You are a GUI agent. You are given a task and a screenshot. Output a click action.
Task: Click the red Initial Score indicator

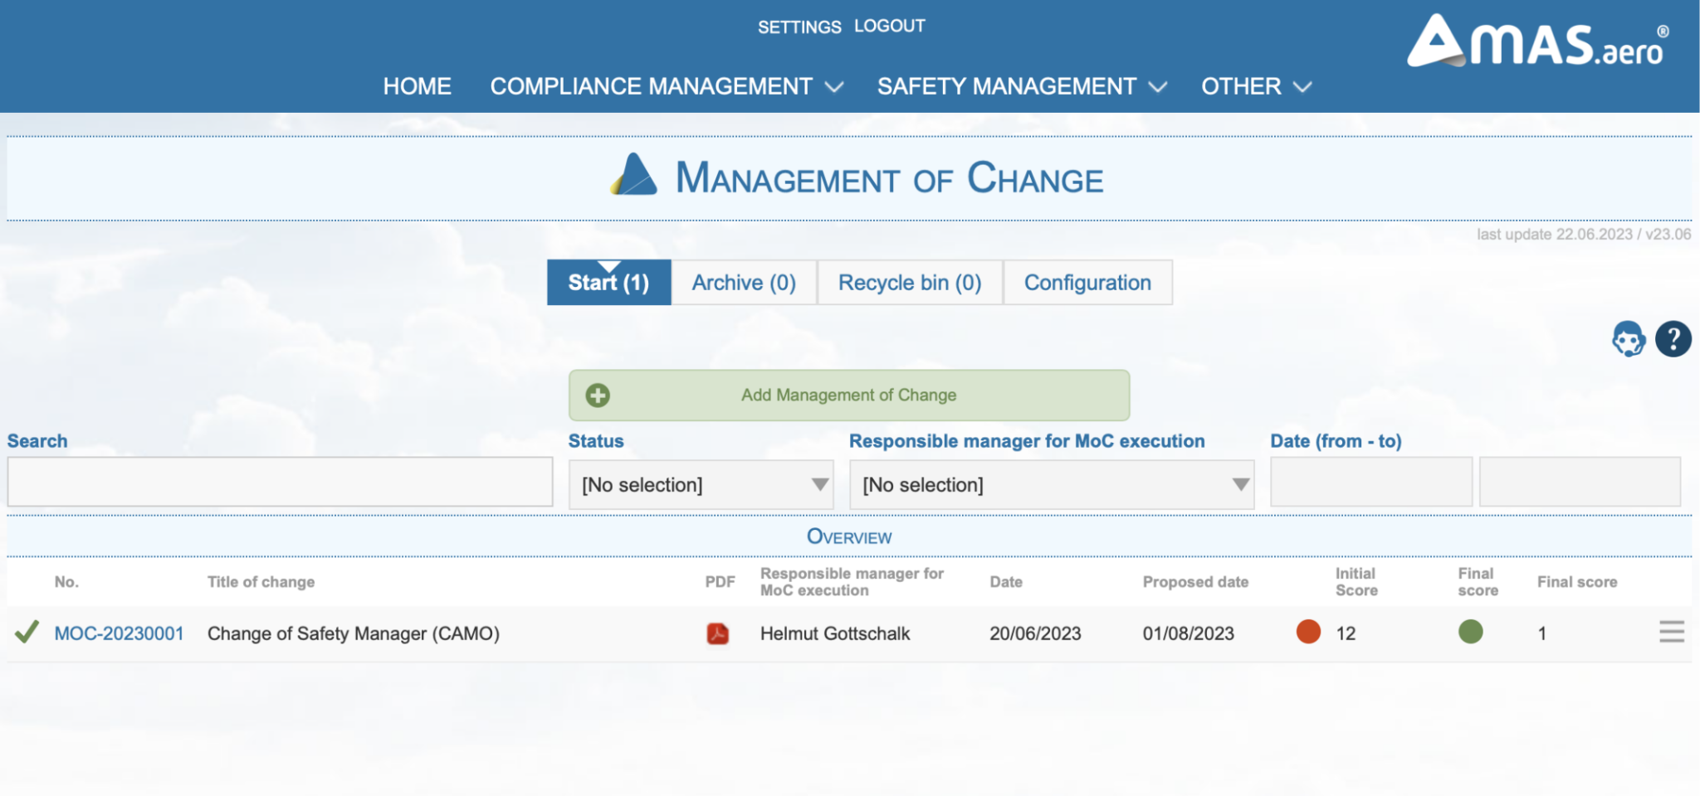(x=1308, y=632)
